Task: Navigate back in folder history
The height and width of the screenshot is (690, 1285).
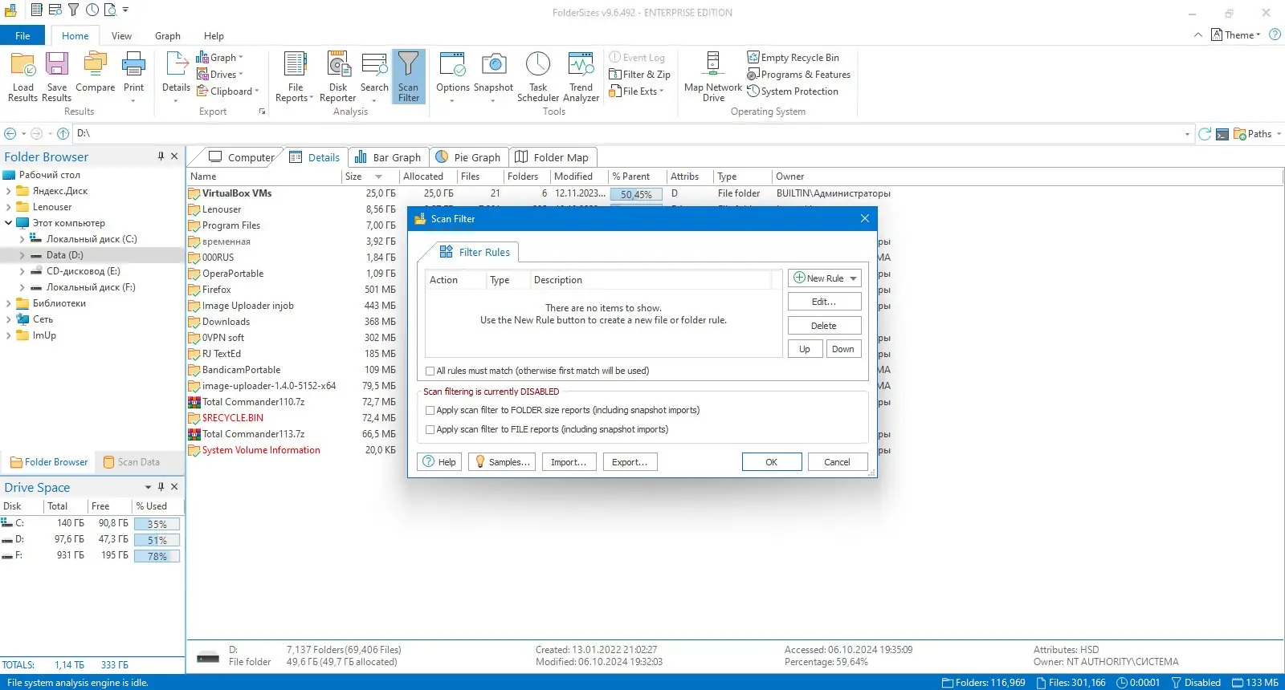Action: point(10,134)
